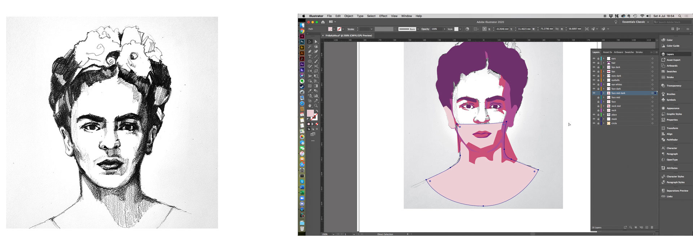The image size is (693, 252).
Task: Pick the Paintbrush tool
Action: coord(316,61)
